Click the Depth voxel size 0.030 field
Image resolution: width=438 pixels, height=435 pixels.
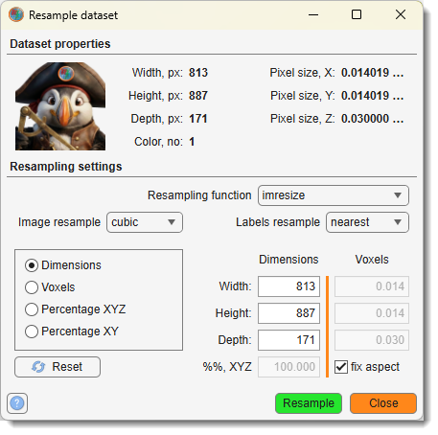click(372, 340)
